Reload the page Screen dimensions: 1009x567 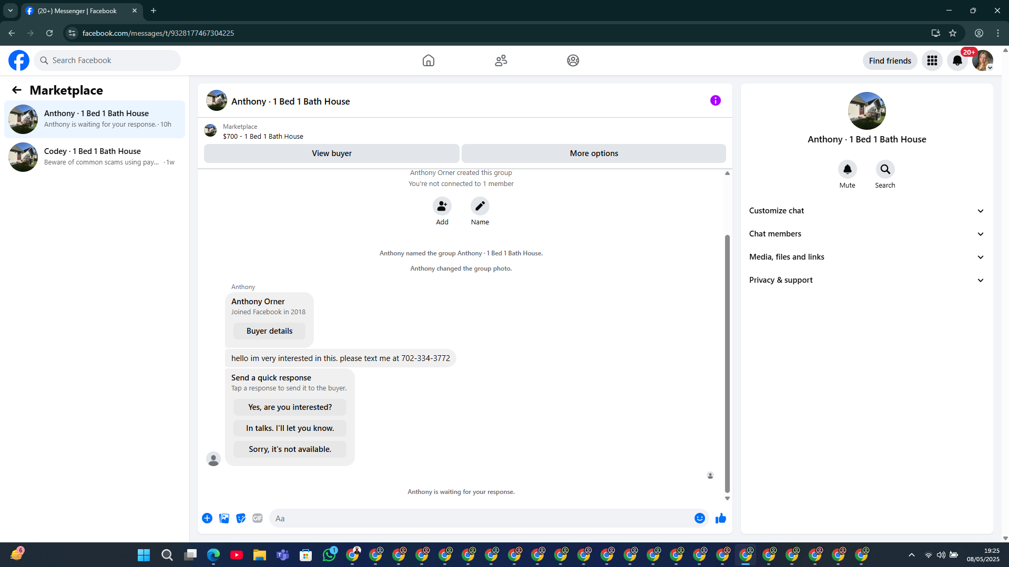(x=49, y=33)
